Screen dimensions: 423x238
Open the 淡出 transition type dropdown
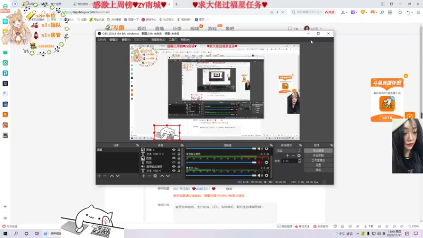[288, 151]
